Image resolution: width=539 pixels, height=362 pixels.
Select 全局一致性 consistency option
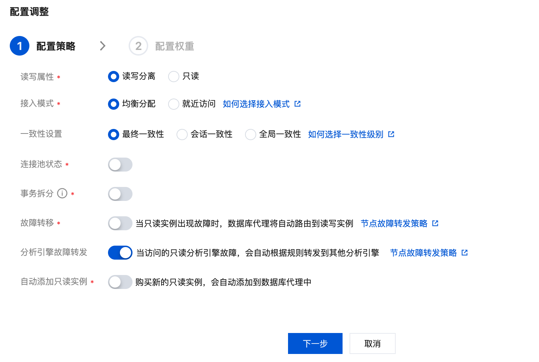tap(251, 134)
